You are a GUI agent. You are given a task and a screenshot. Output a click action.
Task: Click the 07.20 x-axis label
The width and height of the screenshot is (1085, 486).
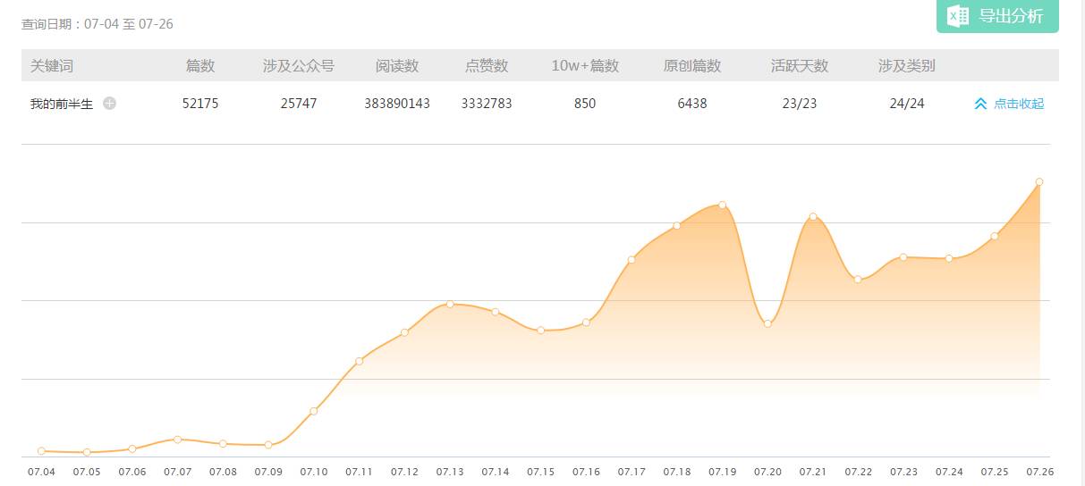tap(767, 472)
